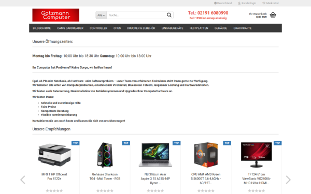This screenshot has width=311, height=194.
Task: Click the HP Officejet printer image
Action: coord(54,155)
